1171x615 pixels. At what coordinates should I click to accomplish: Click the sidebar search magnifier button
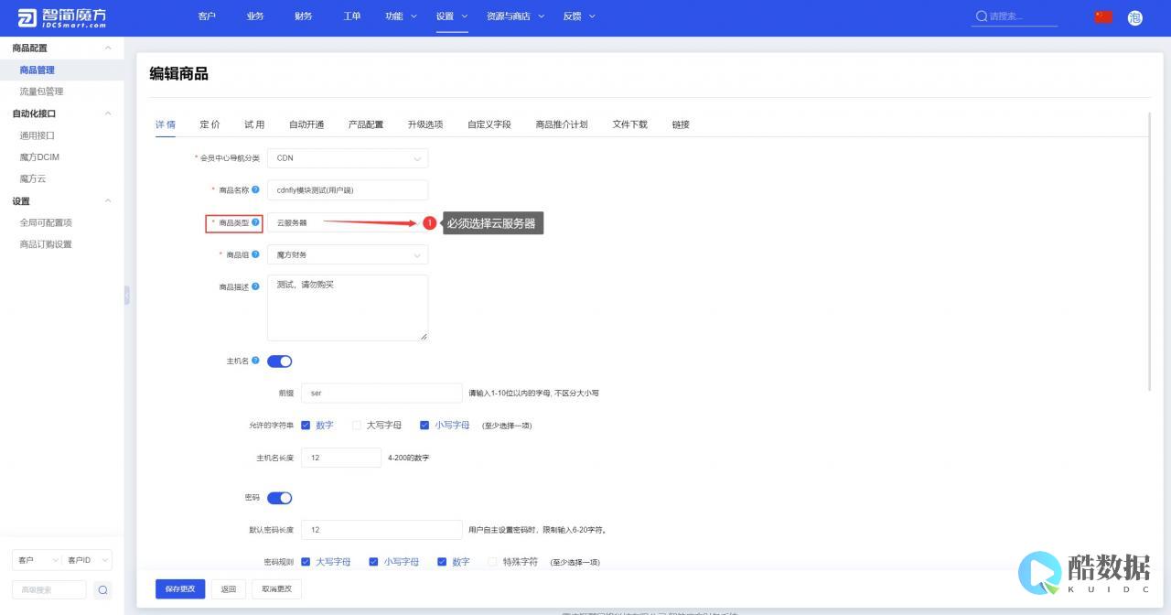[102, 590]
